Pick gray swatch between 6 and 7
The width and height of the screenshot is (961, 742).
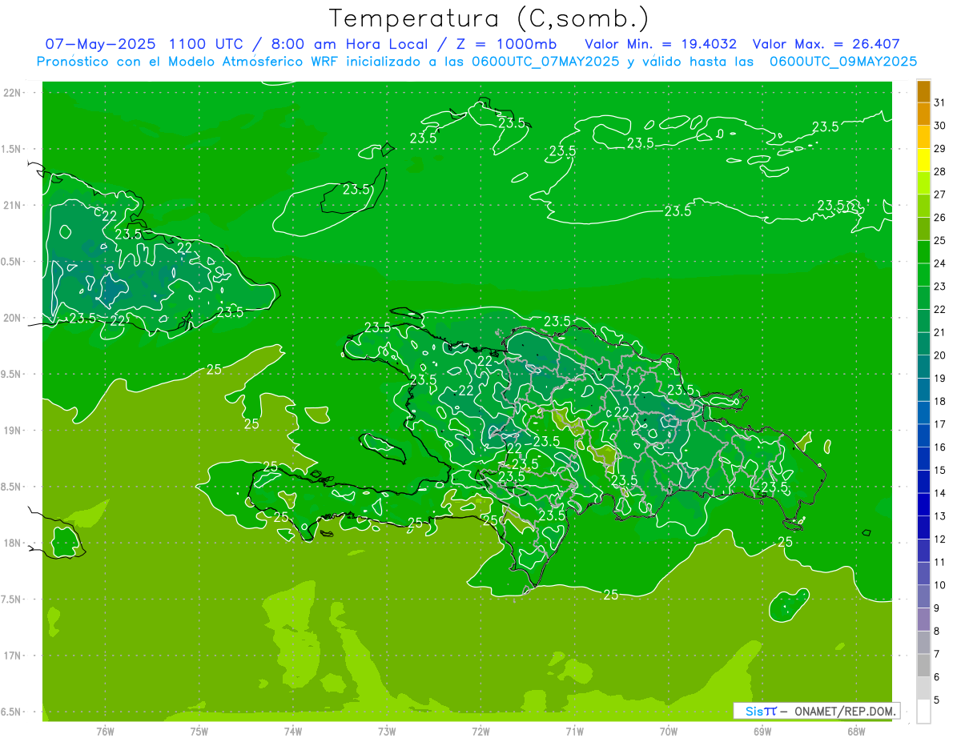tap(923, 666)
